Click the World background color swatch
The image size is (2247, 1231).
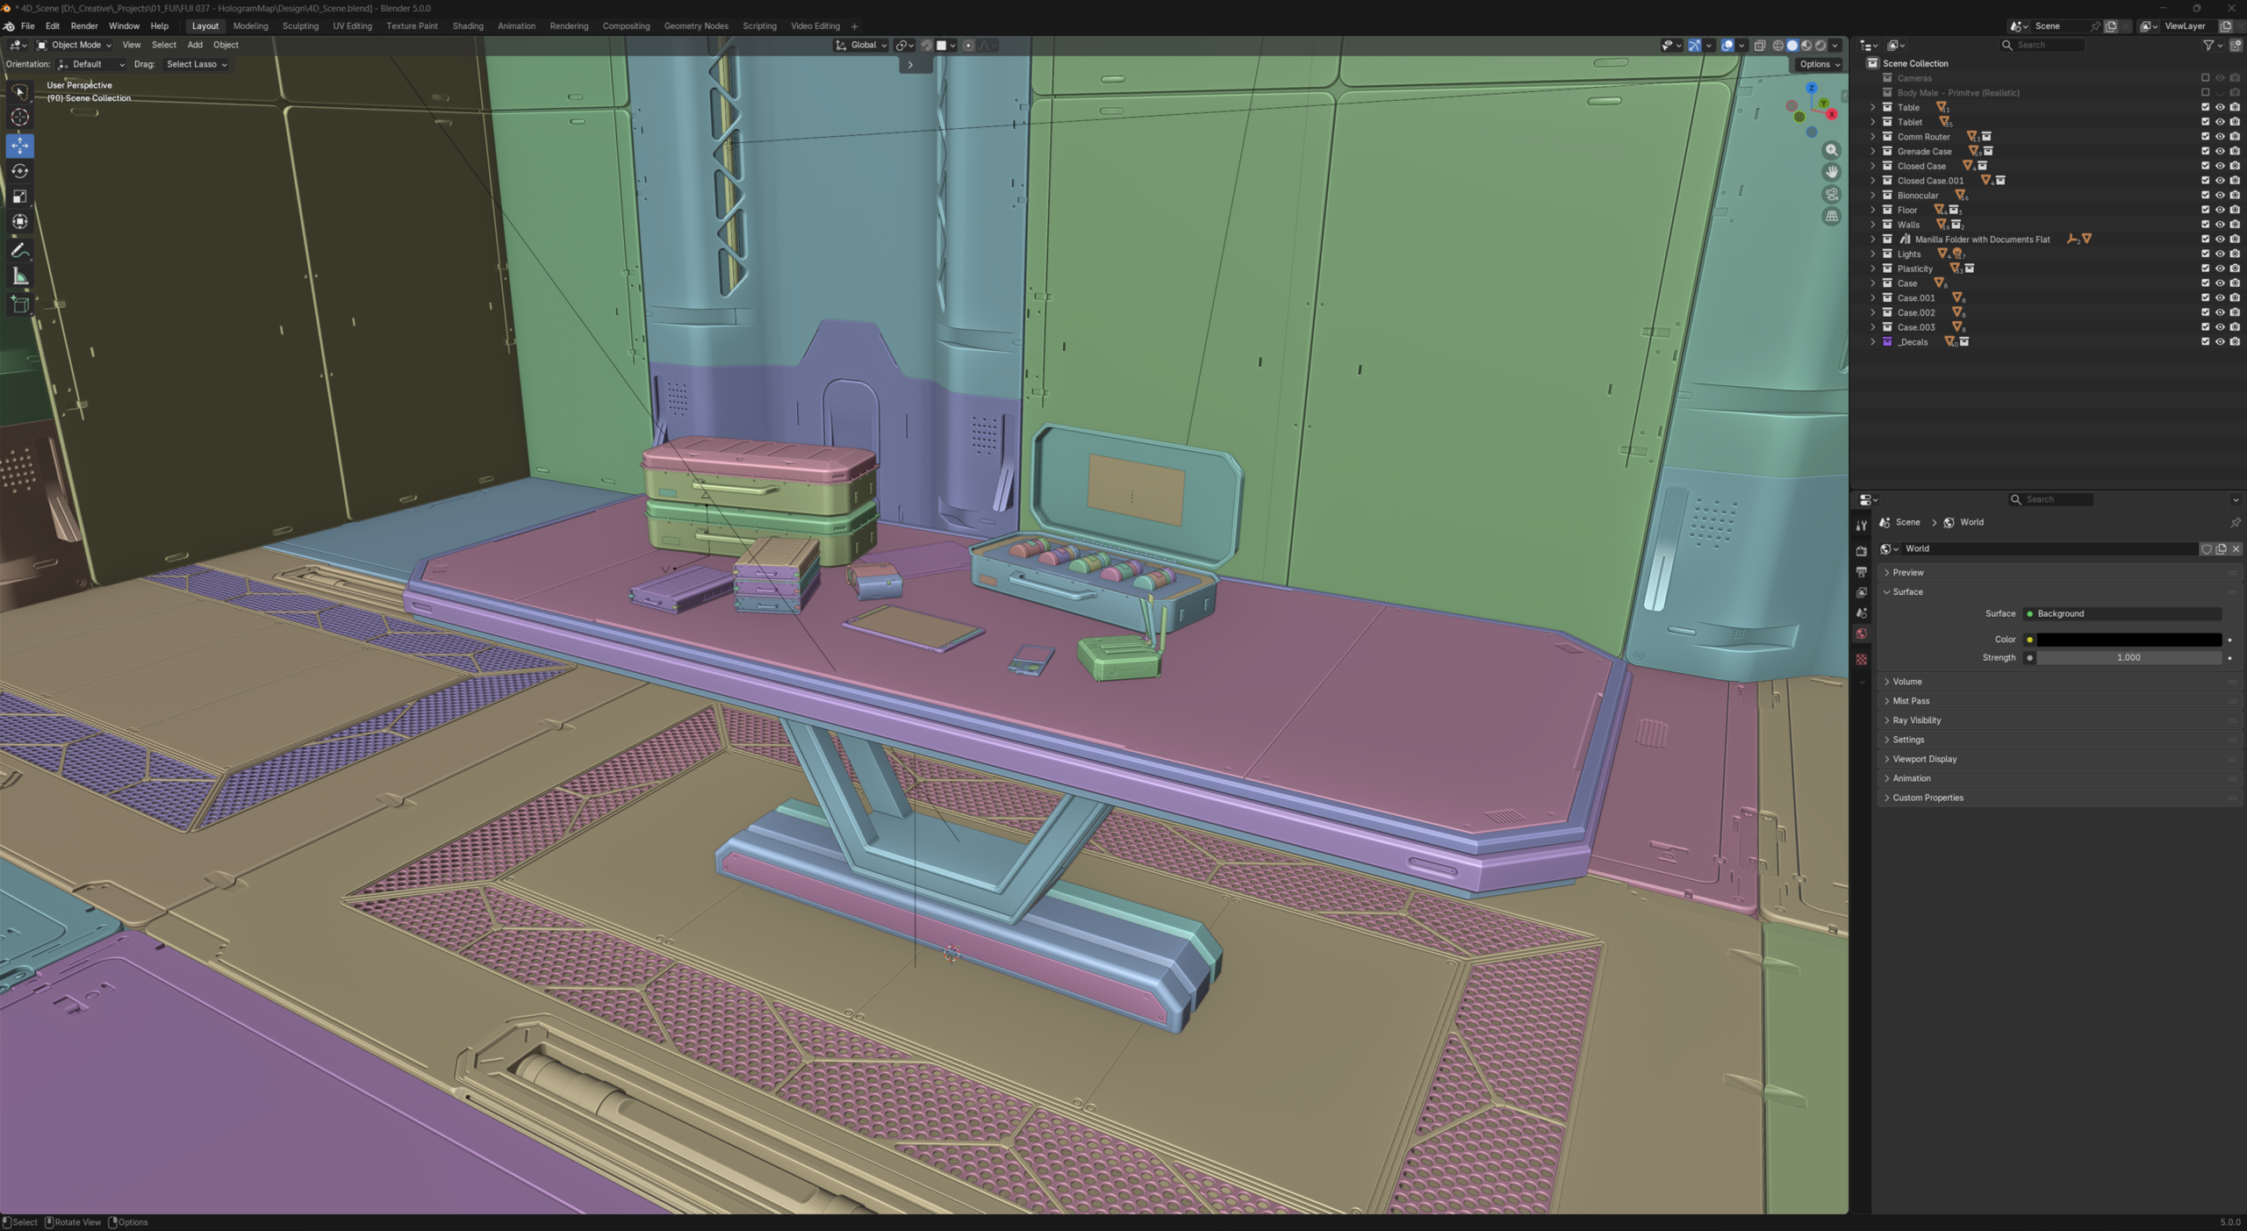coord(2129,640)
